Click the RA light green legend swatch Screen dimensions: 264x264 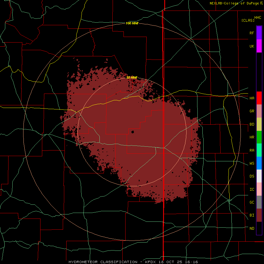tap(259, 150)
